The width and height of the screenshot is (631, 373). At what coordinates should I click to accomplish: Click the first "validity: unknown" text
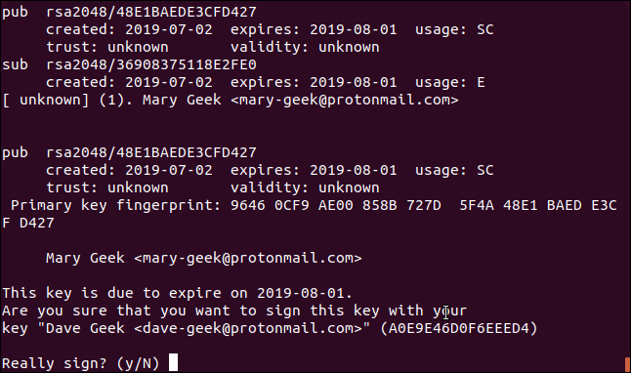pyautogui.click(x=305, y=48)
